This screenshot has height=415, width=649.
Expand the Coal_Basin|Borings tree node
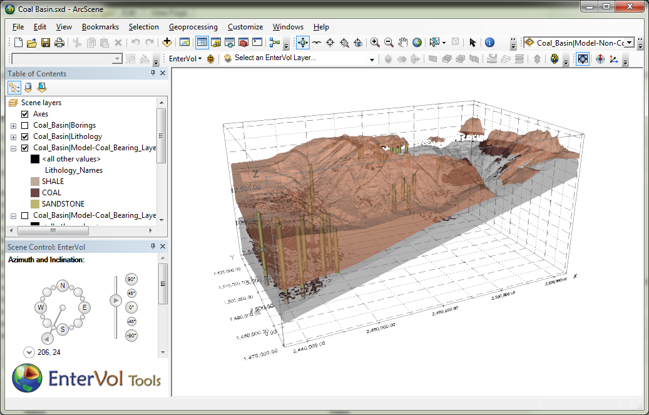(x=13, y=126)
